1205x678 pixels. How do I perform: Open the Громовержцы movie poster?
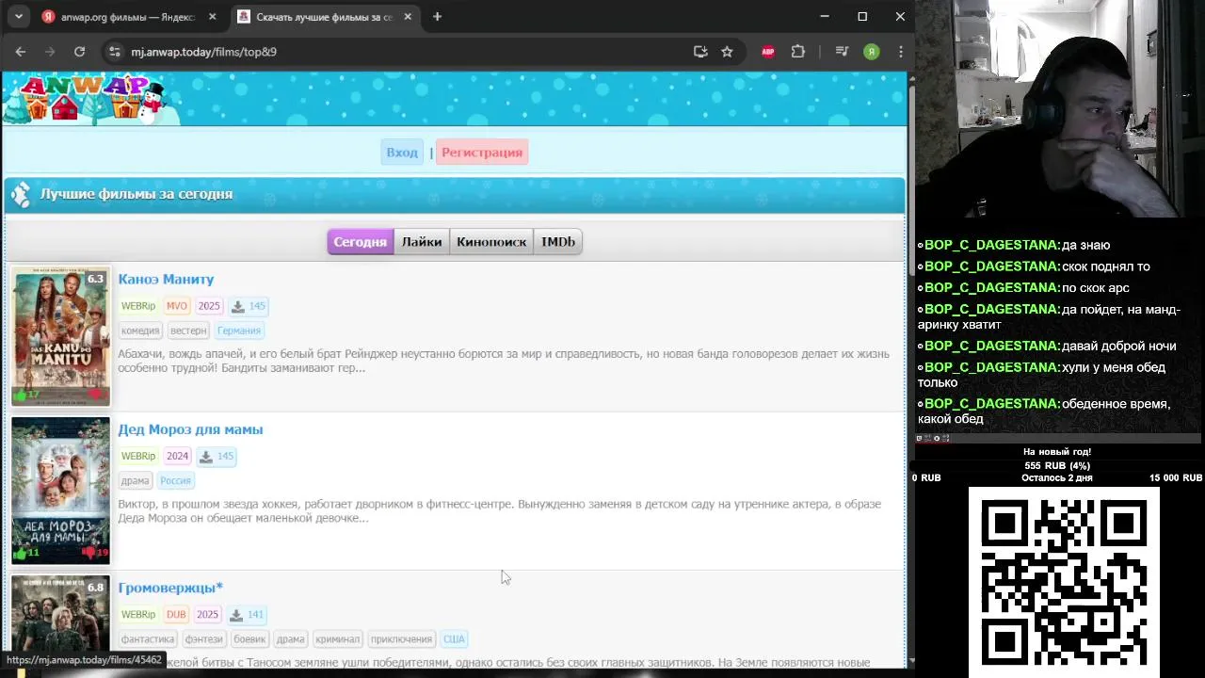pos(60,612)
